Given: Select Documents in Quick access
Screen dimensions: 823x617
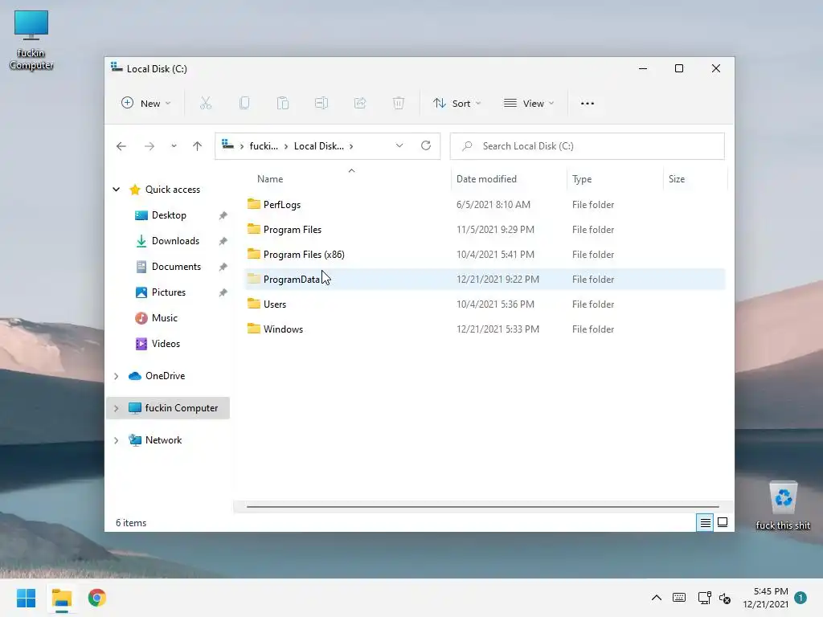Looking at the screenshot, I should pos(176,267).
